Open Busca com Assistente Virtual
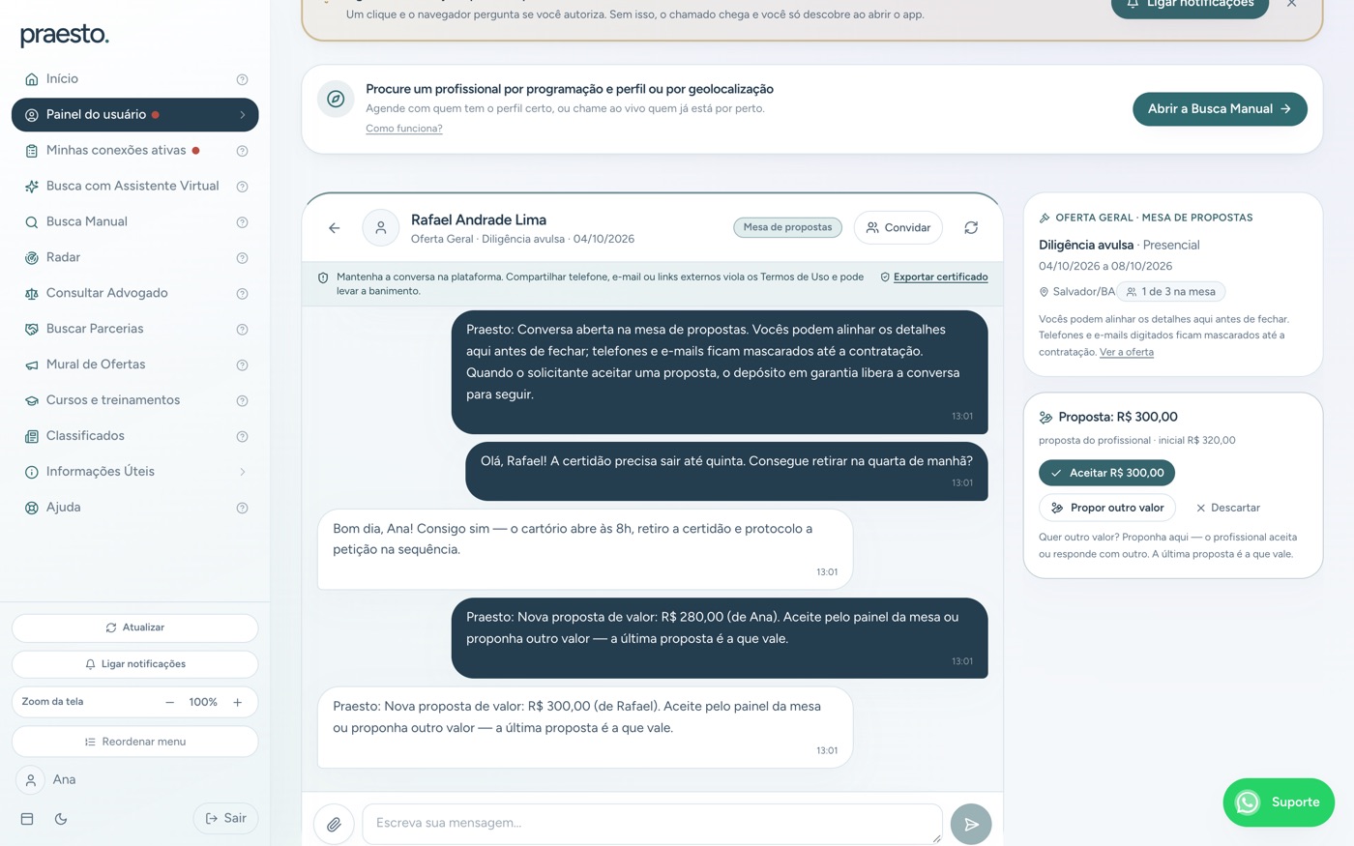The height and width of the screenshot is (846, 1354). 135,187
